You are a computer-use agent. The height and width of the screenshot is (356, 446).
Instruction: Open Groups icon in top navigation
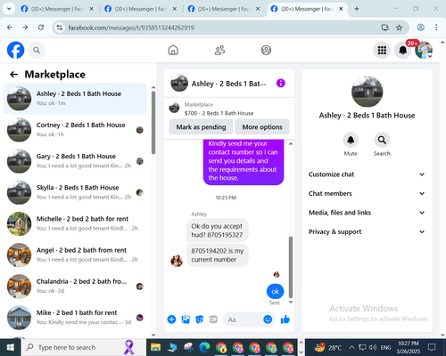266,50
